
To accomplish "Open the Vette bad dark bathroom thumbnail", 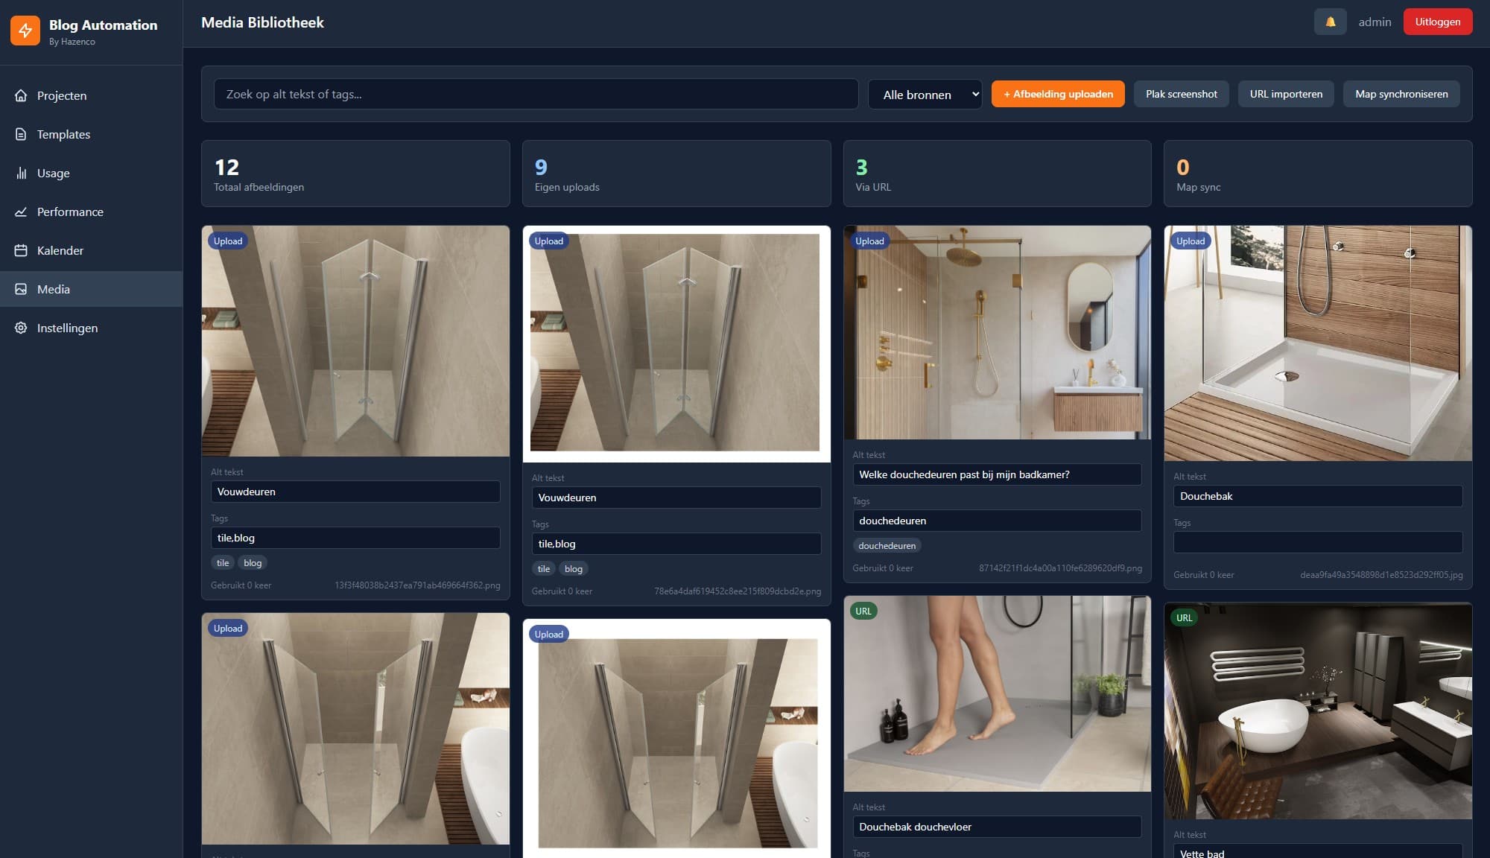I will coord(1318,711).
